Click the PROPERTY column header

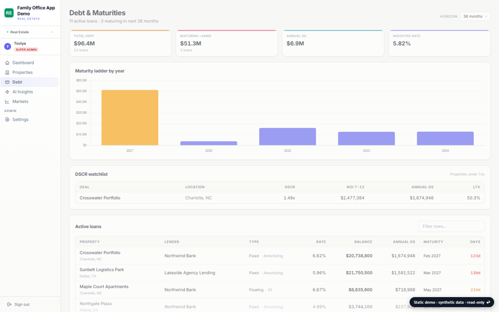coord(89,242)
